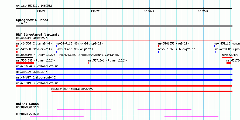Click the nsv4558386 variant label
Screen dimensions: 240x120
point(228,49)
